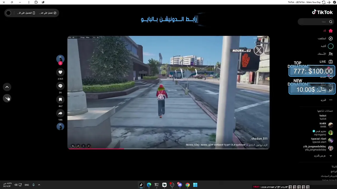The height and width of the screenshot is (189, 337).
Task: Click the X logo overlay in the video
Action: [x=259, y=50]
